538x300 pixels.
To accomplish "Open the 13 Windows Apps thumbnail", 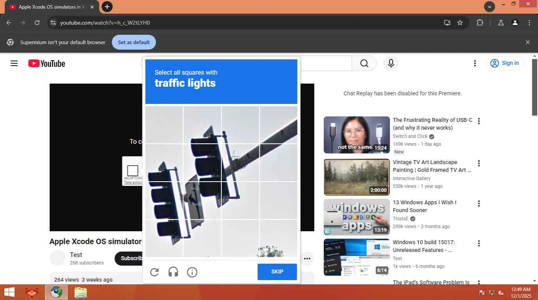I will pos(357,217).
